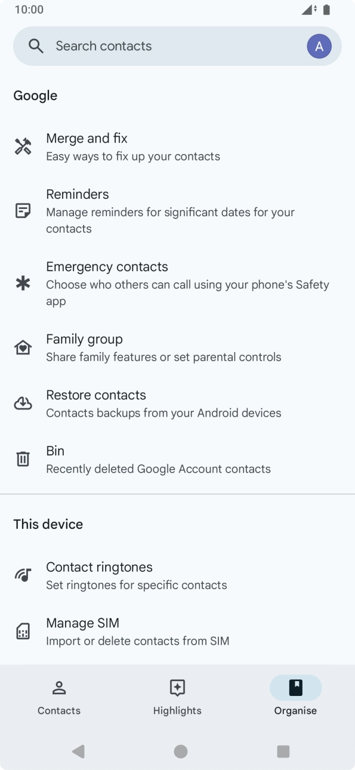This screenshot has height=770, width=355.
Task: Tap the Reminders note icon
Action: [23, 211]
